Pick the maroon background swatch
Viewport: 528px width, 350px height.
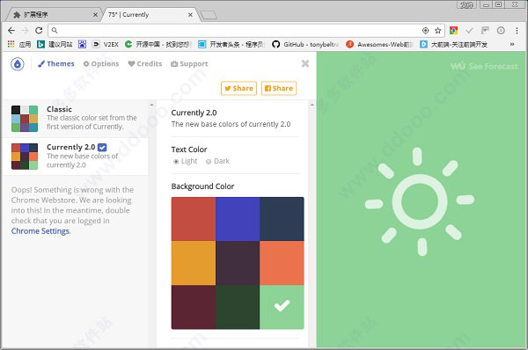(x=194, y=307)
